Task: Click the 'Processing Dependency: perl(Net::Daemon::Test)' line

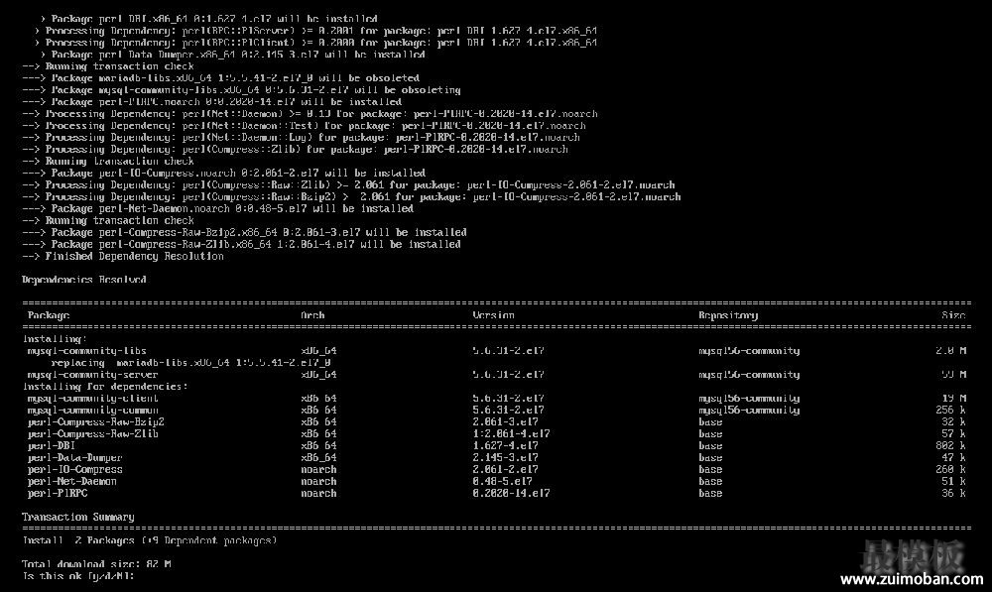Action: (305, 125)
